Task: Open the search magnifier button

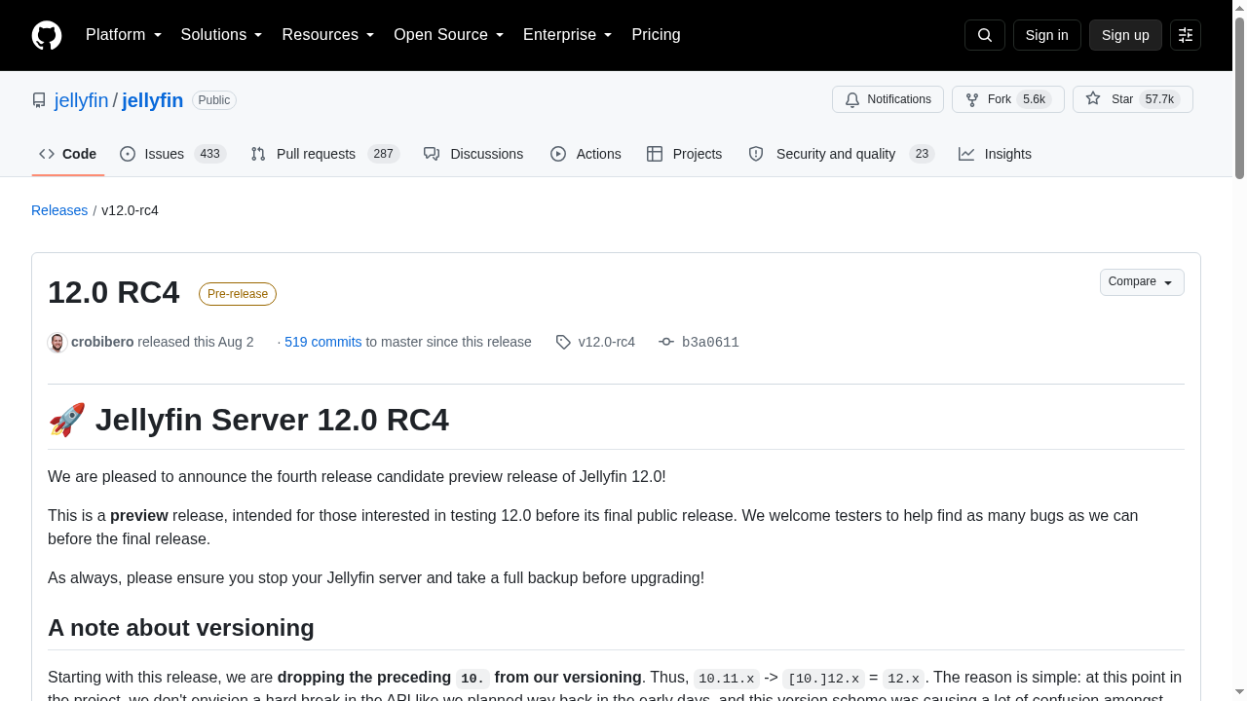Action: coord(985,35)
